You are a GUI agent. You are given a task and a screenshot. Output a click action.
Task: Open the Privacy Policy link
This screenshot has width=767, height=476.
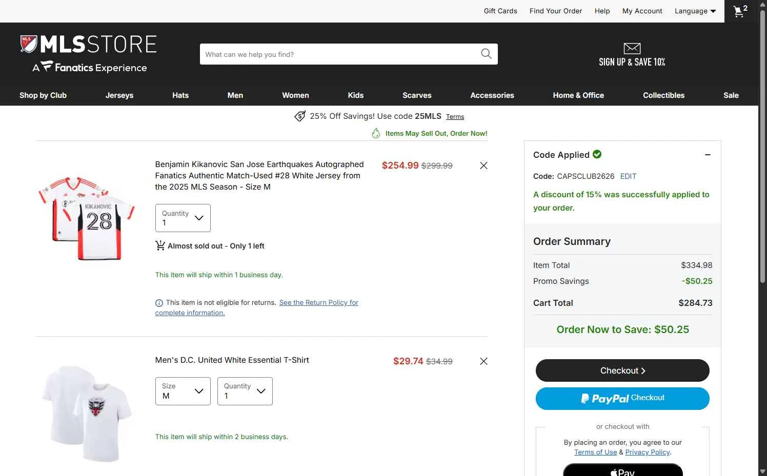(x=648, y=452)
